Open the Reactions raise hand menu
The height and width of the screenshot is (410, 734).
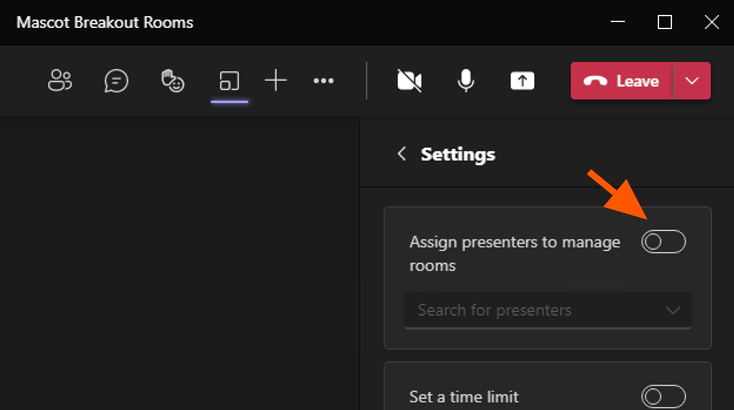172,80
